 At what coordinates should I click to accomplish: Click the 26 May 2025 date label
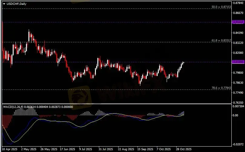pyautogui.click(x=49, y=149)
